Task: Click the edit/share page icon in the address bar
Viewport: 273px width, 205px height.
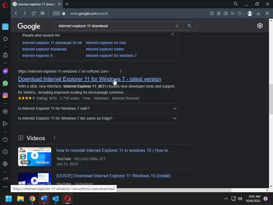Action: click(x=219, y=13)
